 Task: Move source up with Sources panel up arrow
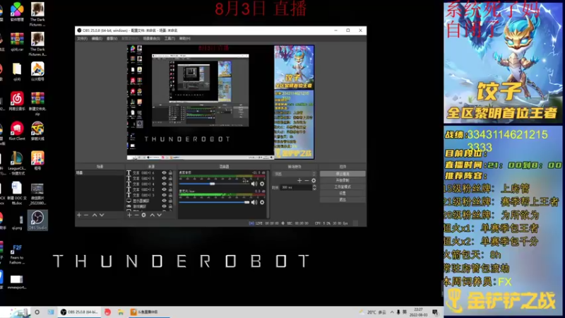[152, 215]
